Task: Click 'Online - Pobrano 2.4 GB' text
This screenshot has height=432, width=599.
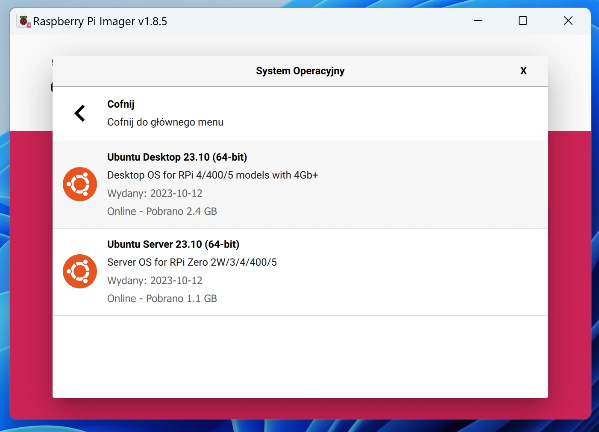Action: pos(162,212)
